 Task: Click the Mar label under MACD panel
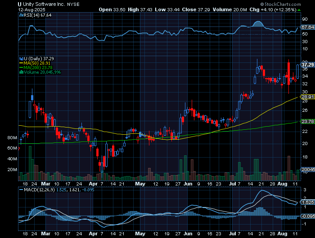(45, 234)
